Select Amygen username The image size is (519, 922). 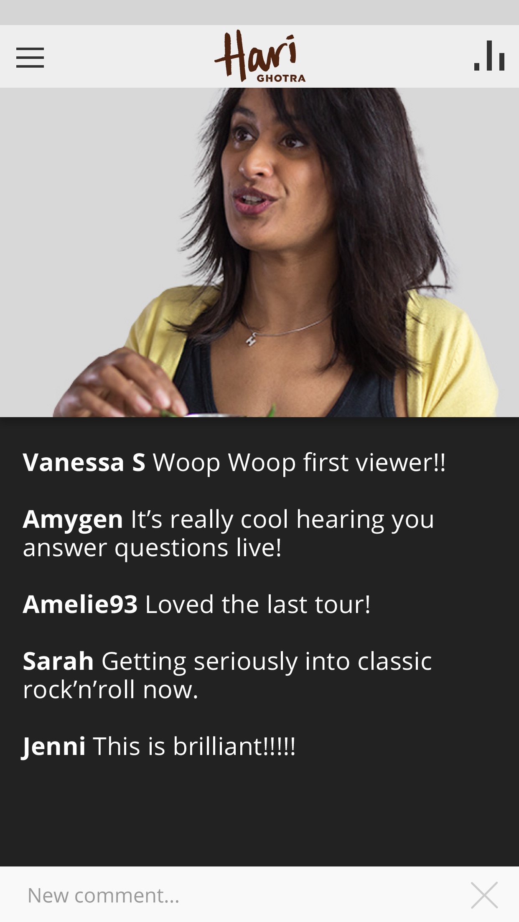73,520
